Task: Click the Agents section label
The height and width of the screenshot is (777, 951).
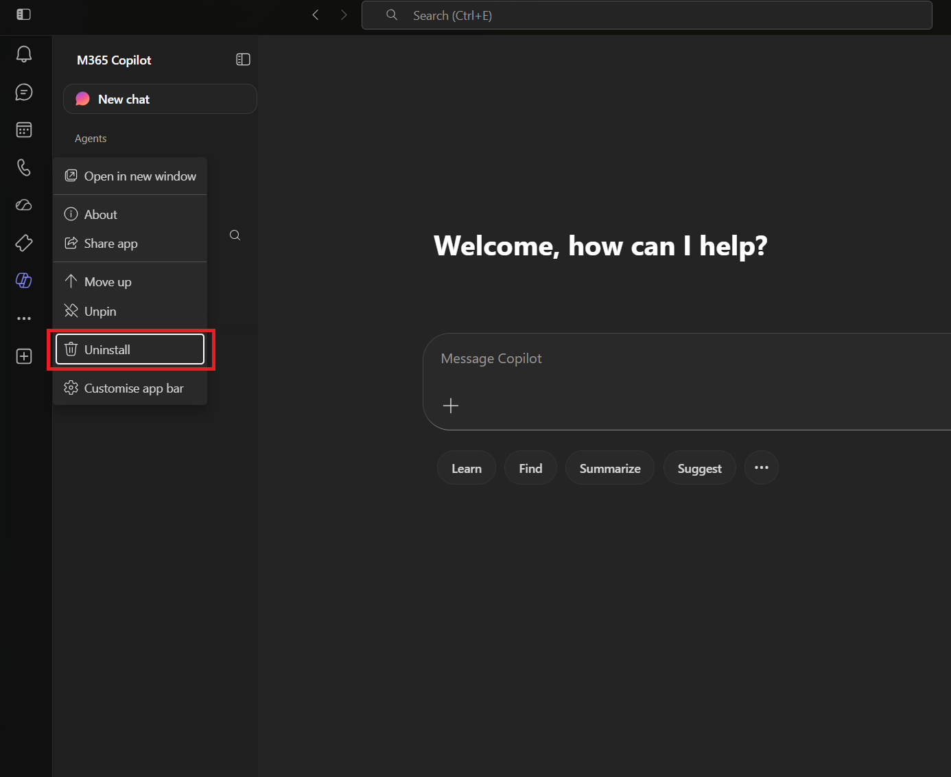Action: (x=91, y=139)
